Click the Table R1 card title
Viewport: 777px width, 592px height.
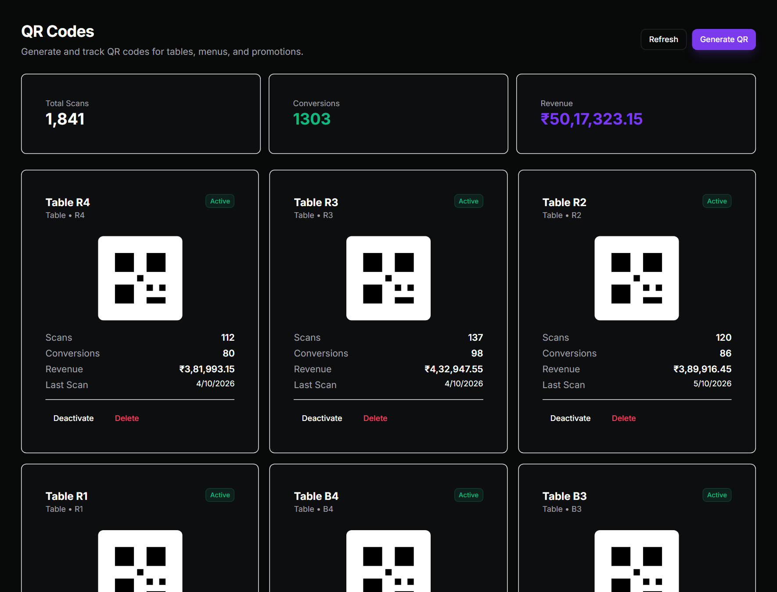tap(67, 496)
